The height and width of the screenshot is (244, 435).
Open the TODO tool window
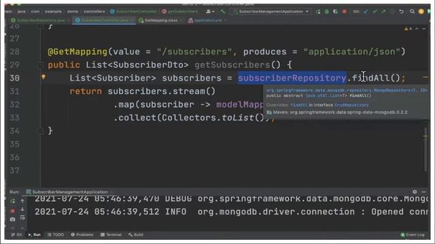pyautogui.click(x=56, y=235)
